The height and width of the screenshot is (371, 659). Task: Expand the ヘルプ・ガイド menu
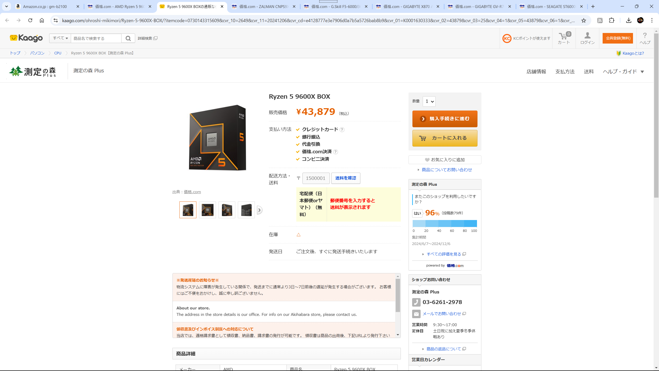tap(623, 72)
